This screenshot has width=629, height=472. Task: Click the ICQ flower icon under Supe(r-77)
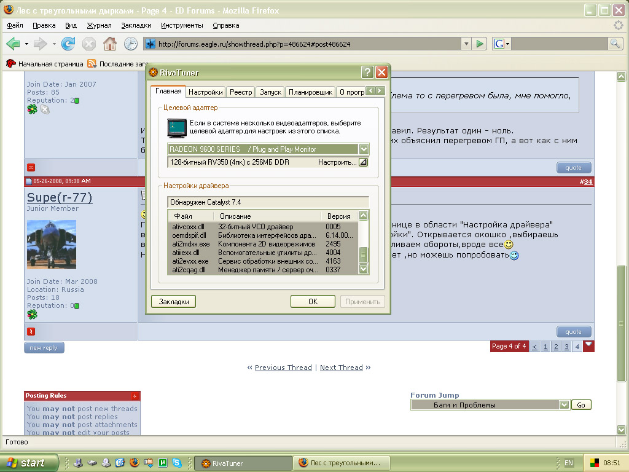tap(32, 314)
